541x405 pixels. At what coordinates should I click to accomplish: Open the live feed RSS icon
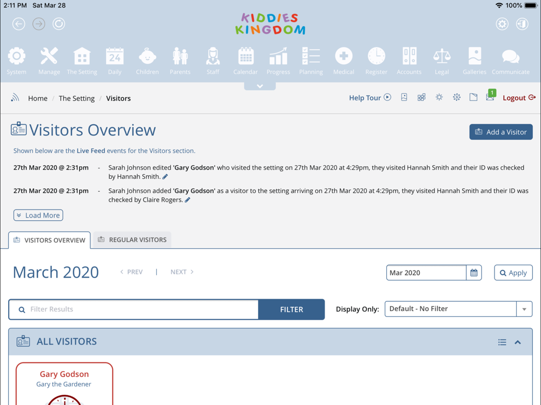pyautogui.click(x=15, y=98)
